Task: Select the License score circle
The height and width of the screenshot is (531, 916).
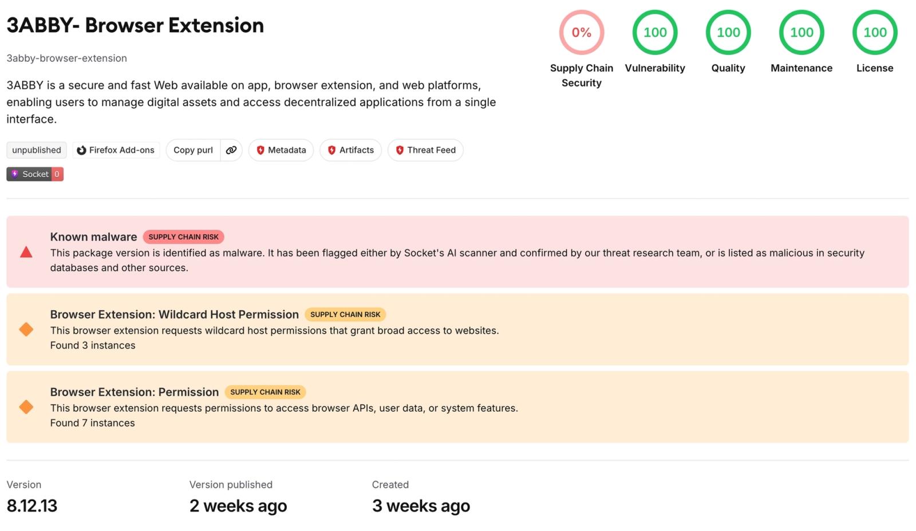Action: click(x=875, y=33)
